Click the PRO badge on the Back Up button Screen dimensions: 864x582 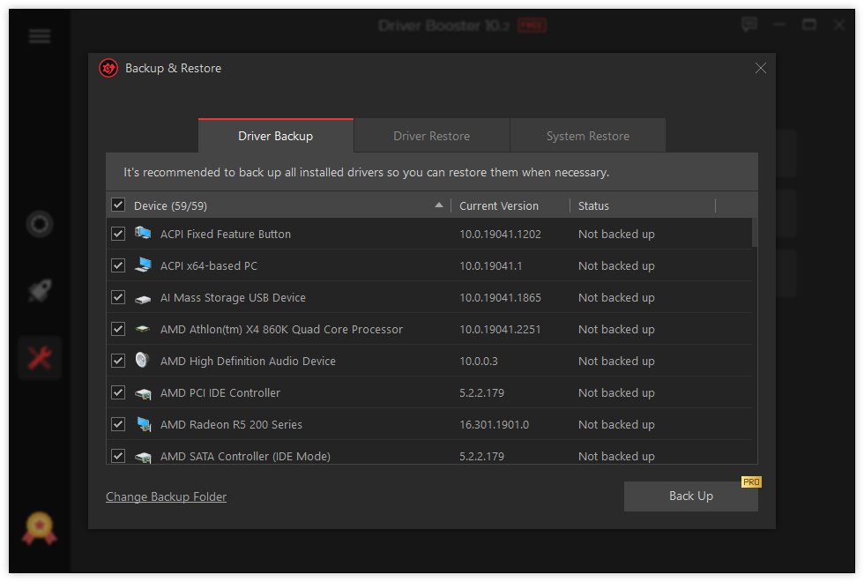tap(751, 481)
